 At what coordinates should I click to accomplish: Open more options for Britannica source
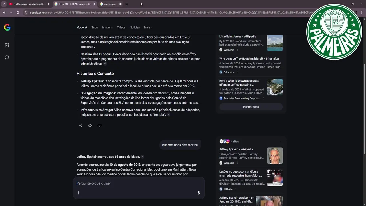click(x=238, y=72)
